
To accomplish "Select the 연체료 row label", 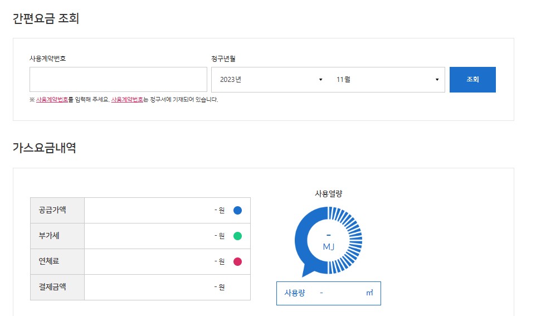I will click(49, 261).
